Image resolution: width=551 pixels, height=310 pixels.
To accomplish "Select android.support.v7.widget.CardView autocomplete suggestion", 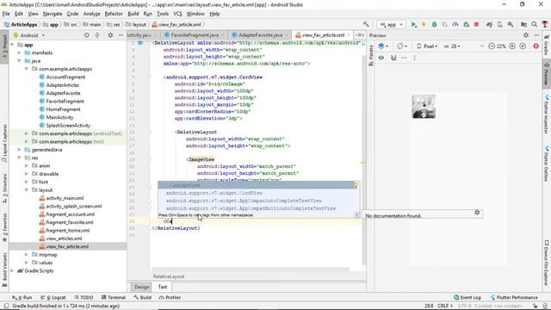I will tap(258, 193).
